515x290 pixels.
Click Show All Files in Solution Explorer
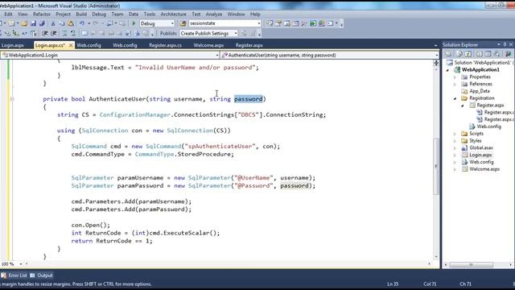point(459,54)
